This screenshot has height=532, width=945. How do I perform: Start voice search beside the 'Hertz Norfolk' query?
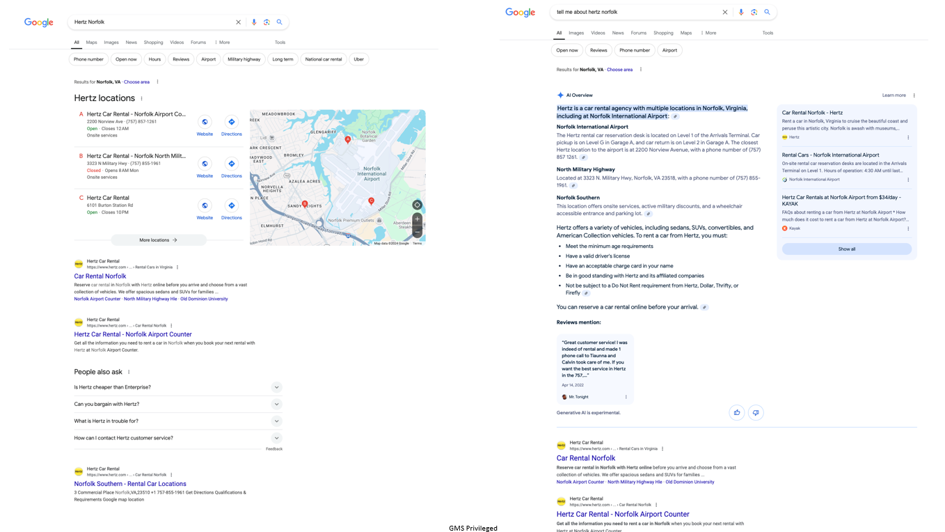pos(254,22)
